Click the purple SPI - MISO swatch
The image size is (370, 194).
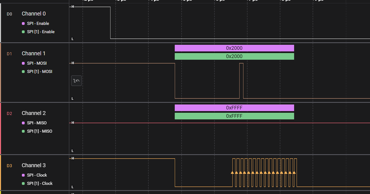click(x=23, y=123)
